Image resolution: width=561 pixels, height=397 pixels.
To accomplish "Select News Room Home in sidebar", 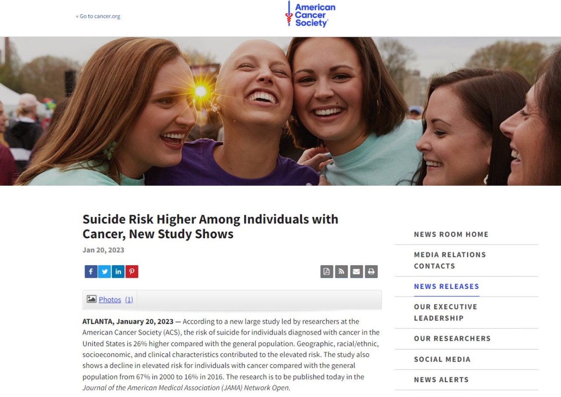I will pyautogui.click(x=451, y=234).
